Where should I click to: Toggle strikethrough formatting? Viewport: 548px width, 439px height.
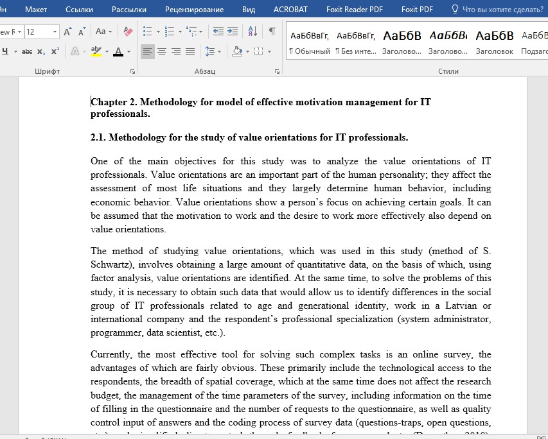point(27,52)
